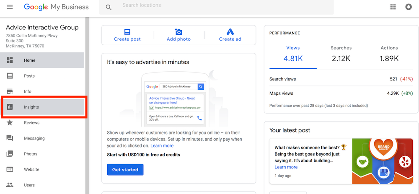419x194 pixels.
Task: Click the Search locations field
Action: click(217, 7)
